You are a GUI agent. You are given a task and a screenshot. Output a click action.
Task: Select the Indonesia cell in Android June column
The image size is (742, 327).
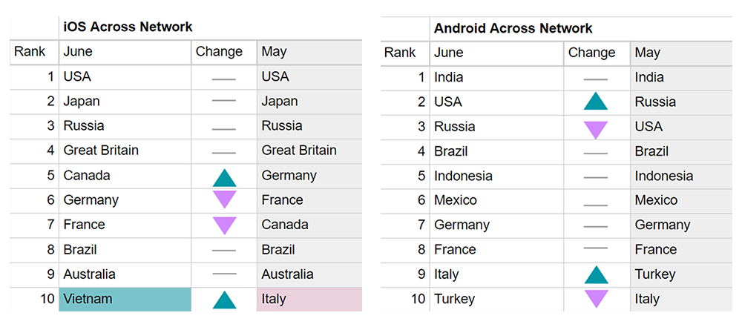point(464,176)
